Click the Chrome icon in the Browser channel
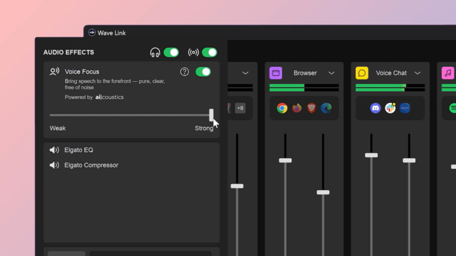456x256 pixels. point(281,108)
